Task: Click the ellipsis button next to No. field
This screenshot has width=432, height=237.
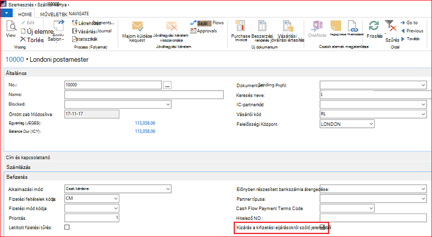Action: click(x=167, y=86)
